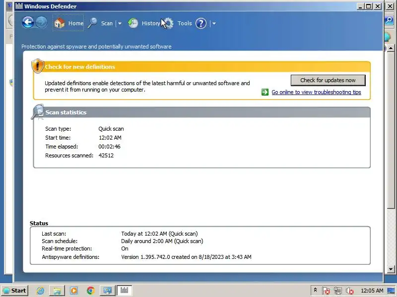Viewport: 397px width, 297px height.
Task: Expand the Scan options dropdown arrow
Action: click(x=120, y=23)
